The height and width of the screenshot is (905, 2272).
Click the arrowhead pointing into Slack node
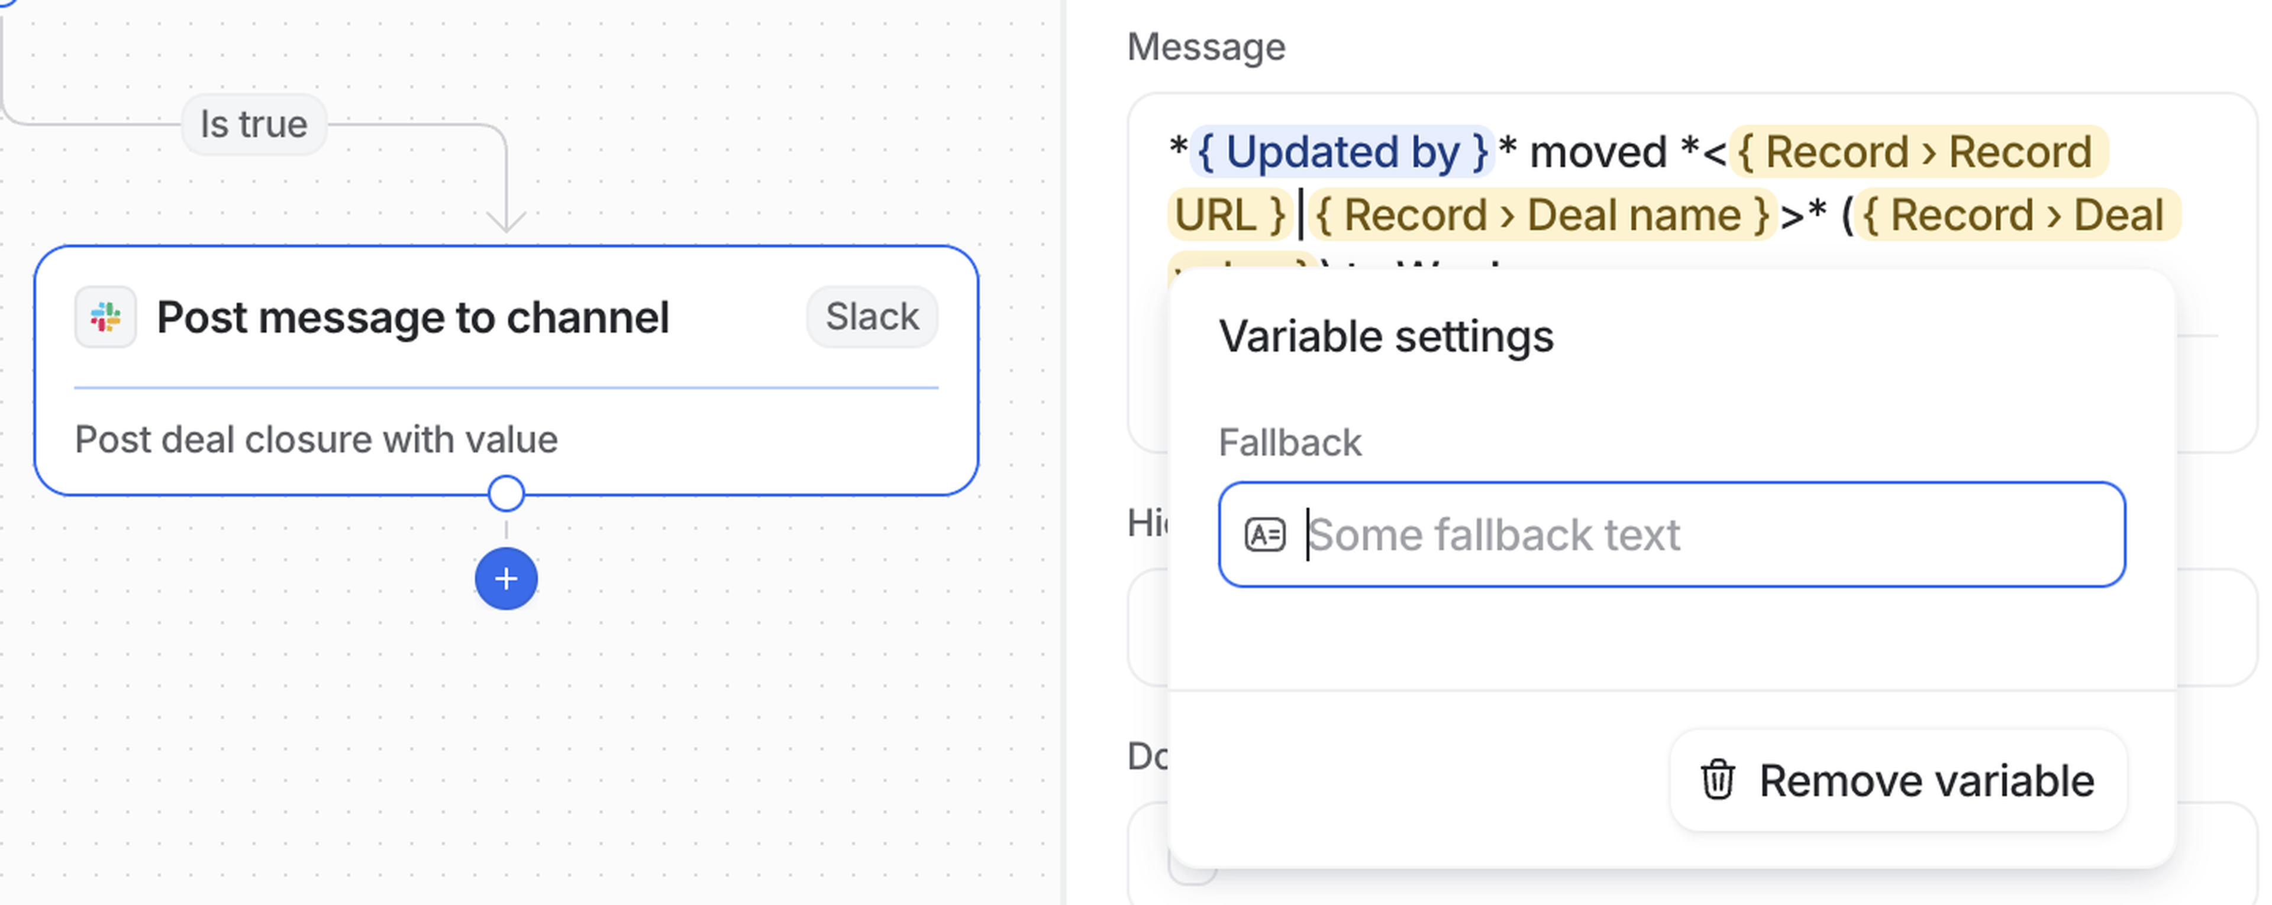[x=506, y=220]
